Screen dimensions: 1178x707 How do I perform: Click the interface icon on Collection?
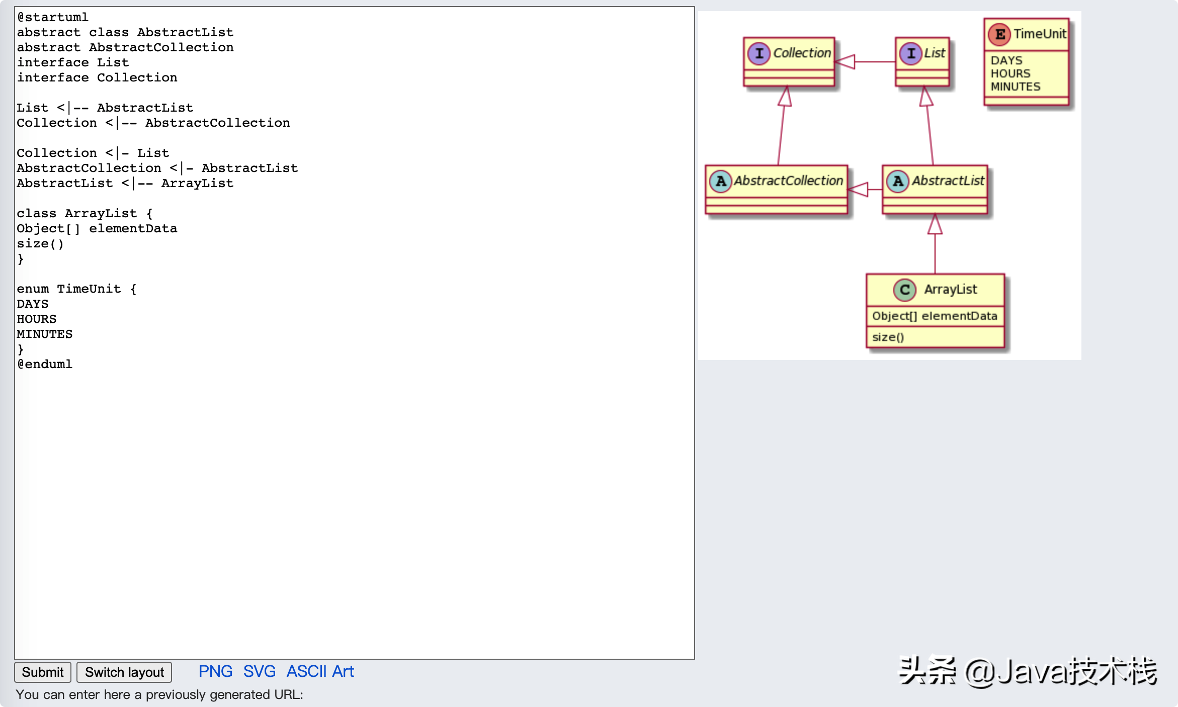click(x=759, y=53)
